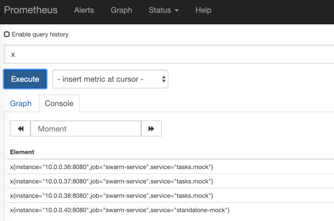The height and width of the screenshot is (221, 334).
Task: Click the Prometheus brand link
Action: pyautogui.click(x=30, y=10)
